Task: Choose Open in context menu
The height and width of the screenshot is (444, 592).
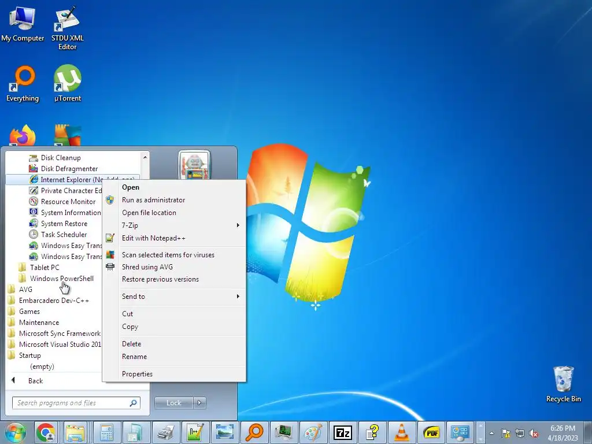Action: pos(174,187)
